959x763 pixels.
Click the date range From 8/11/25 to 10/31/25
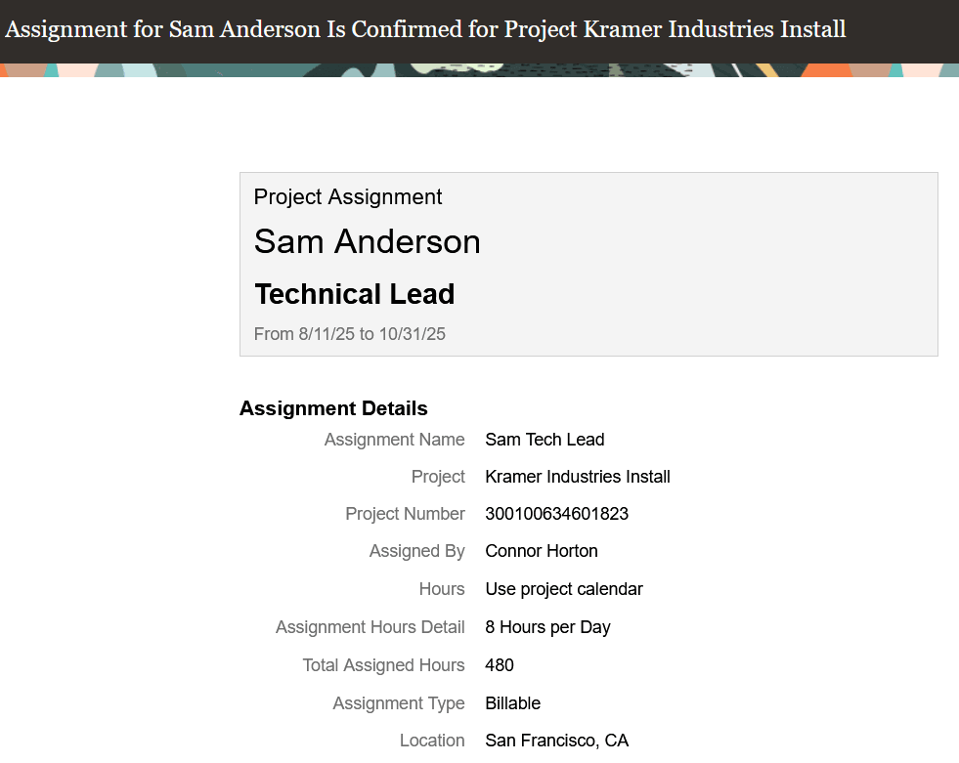[x=349, y=334]
